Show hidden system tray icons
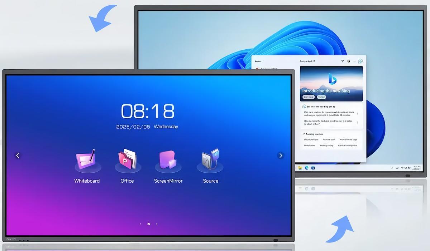This screenshot has width=430, height=251. (392, 168)
